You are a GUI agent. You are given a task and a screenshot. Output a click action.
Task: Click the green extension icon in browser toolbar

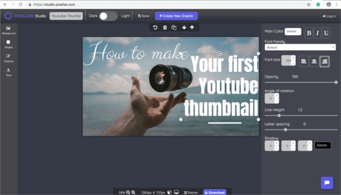pyautogui.click(x=318, y=4)
